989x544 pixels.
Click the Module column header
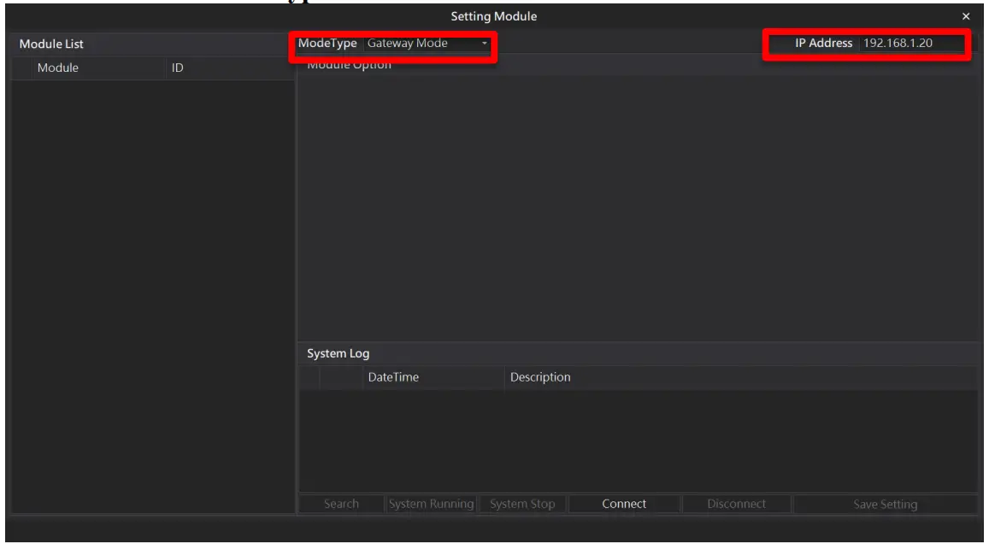coord(98,68)
